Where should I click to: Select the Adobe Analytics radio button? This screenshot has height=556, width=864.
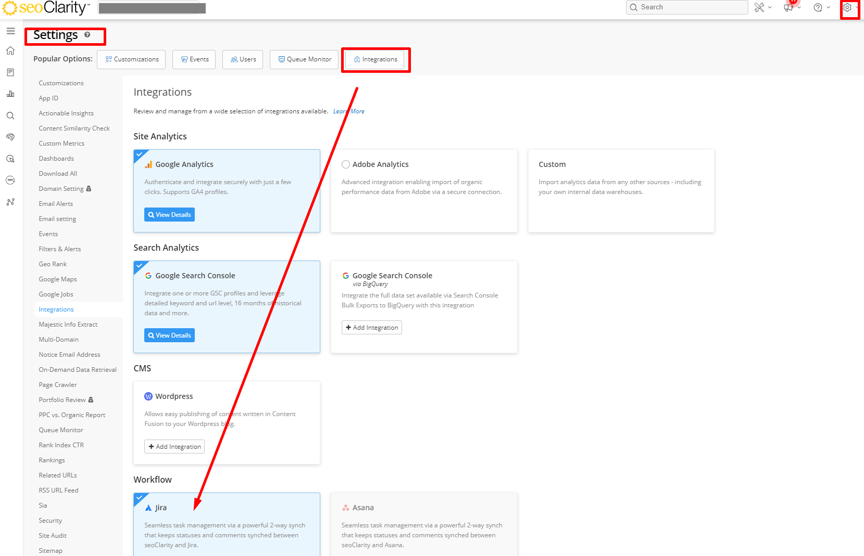click(346, 164)
